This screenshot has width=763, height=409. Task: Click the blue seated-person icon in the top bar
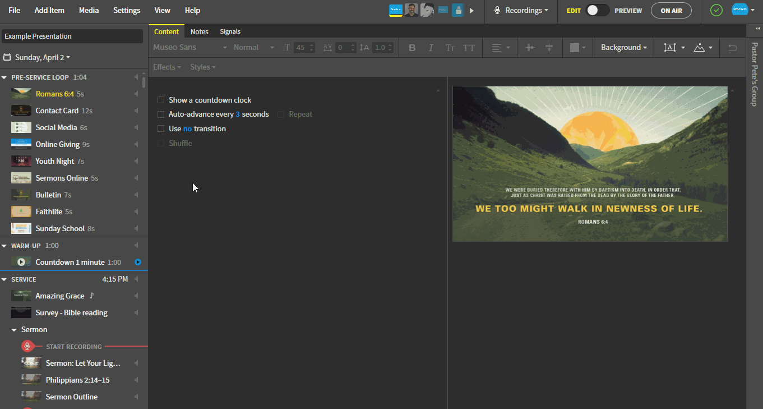[x=458, y=10]
